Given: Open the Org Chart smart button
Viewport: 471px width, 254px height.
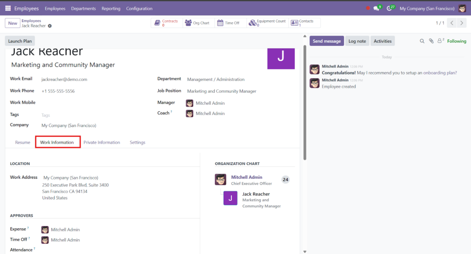Looking at the screenshot, I should point(198,23).
